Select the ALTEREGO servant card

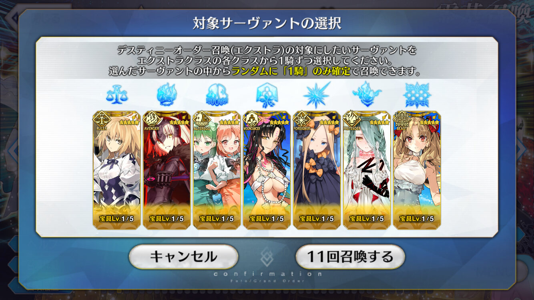(217, 170)
